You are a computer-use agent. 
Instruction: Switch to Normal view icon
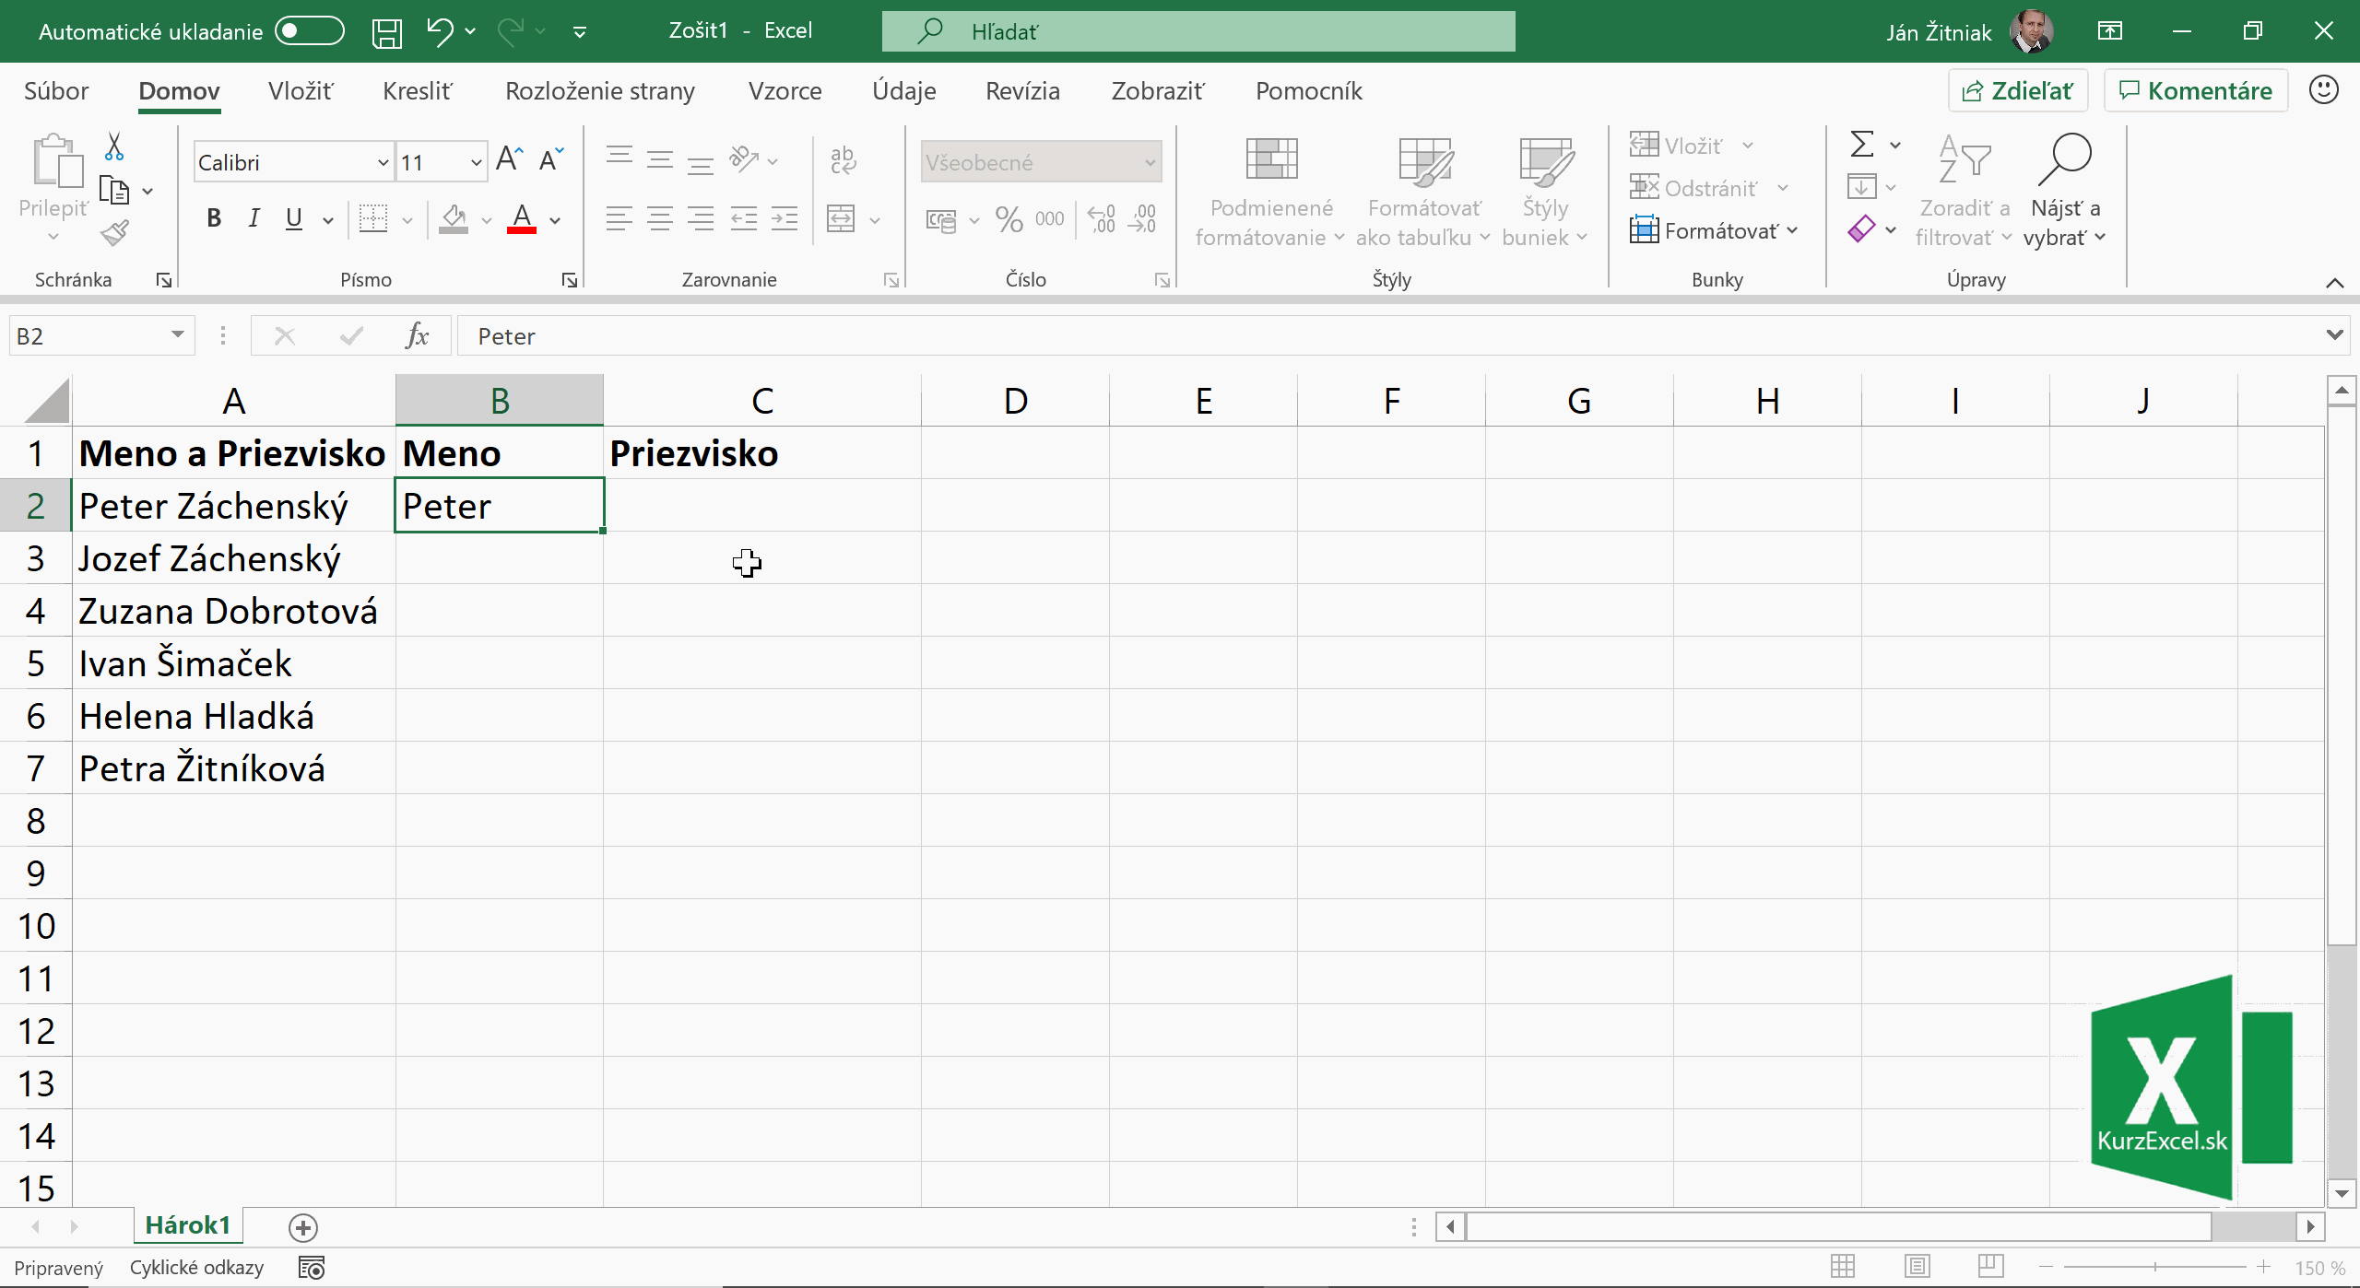tap(1842, 1268)
